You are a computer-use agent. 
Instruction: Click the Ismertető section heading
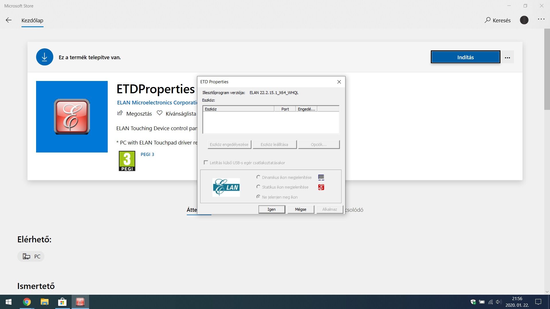coord(36,286)
